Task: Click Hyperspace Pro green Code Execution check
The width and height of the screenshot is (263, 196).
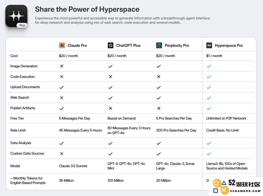Action: coord(209,77)
